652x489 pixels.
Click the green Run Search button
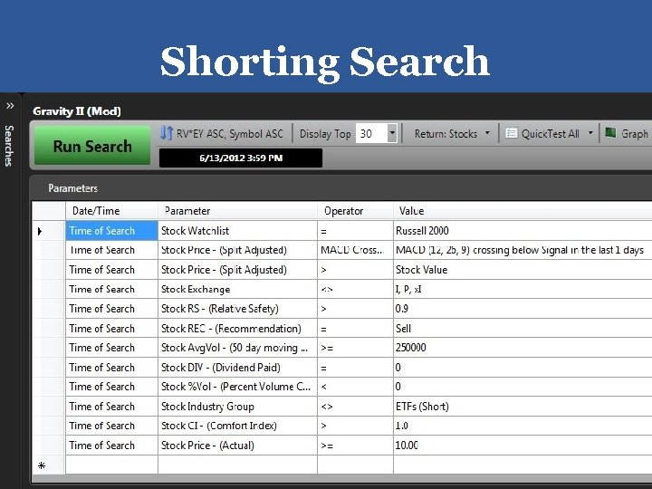tap(92, 146)
